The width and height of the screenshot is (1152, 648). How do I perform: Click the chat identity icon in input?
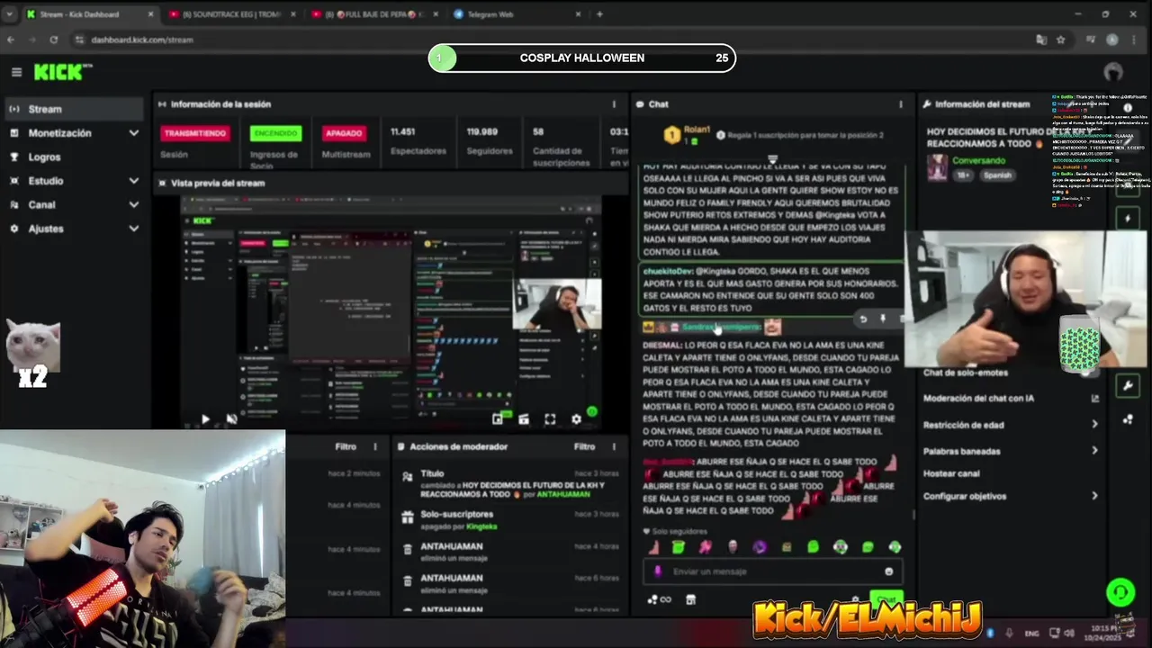(x=658, y=571)
